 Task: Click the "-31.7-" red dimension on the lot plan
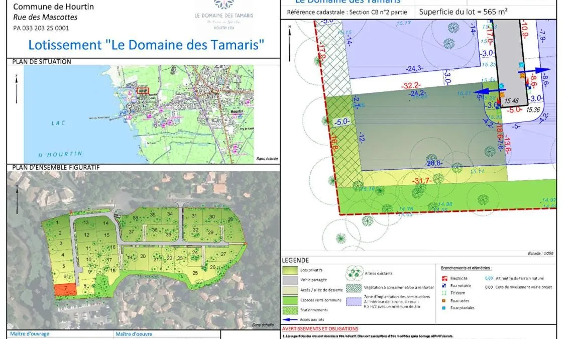[422, 180]
